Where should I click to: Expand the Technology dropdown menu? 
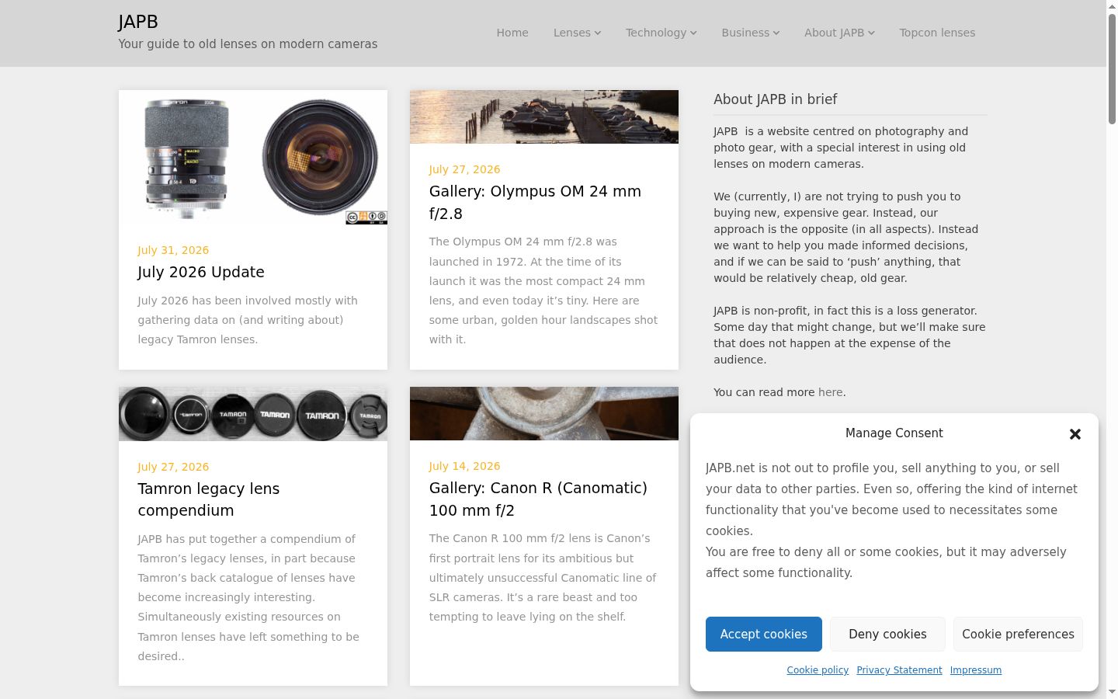point(661,33)
